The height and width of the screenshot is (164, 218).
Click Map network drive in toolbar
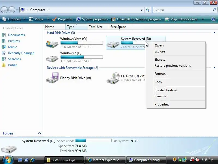click(181, 19)
